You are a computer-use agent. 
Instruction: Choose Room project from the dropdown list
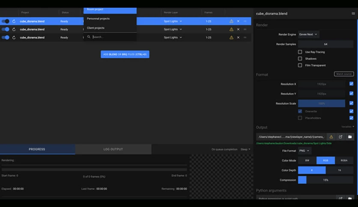click(110, 10)
